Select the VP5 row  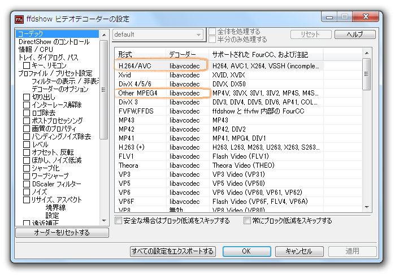point(219,184)
